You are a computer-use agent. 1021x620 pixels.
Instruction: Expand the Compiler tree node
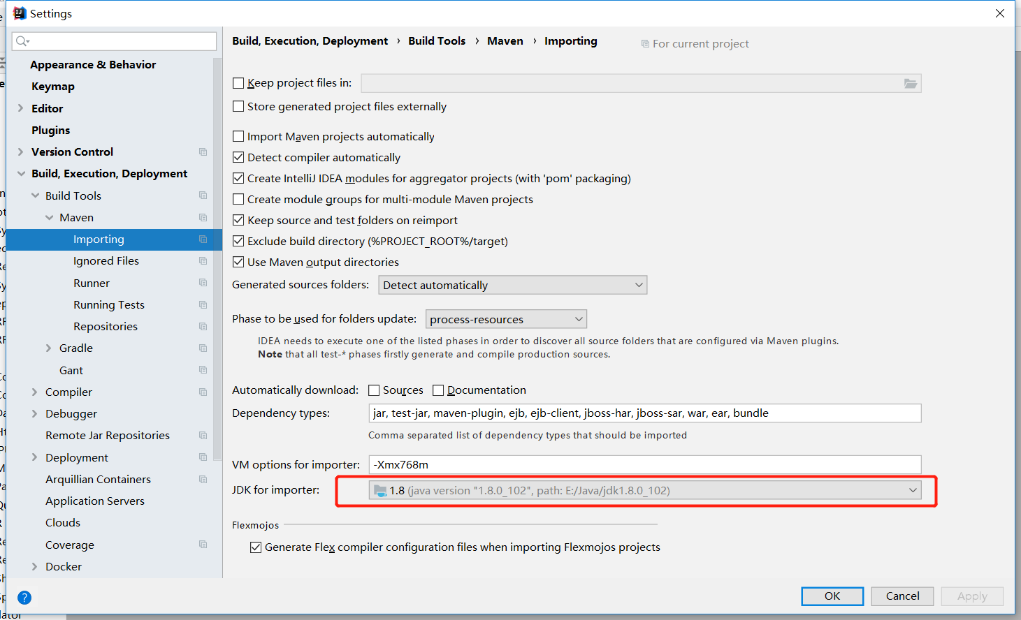click(x=34, y=392)
